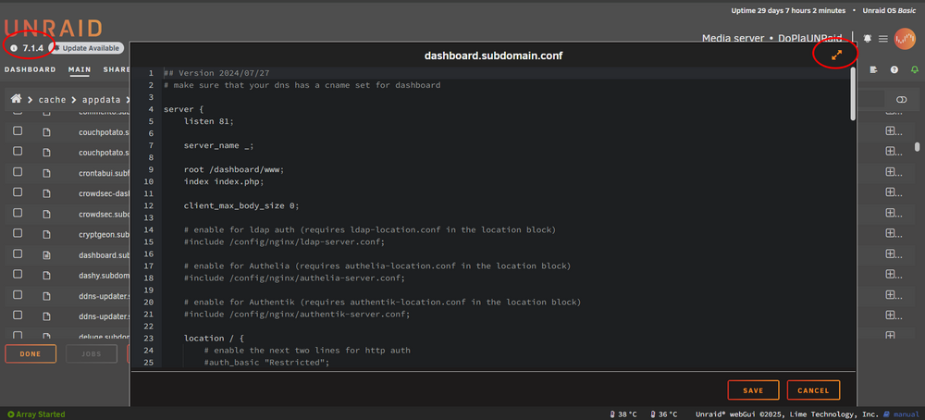Go to home folder via house icon
This screenshot has height=420, width=925.
pos(16,99)
